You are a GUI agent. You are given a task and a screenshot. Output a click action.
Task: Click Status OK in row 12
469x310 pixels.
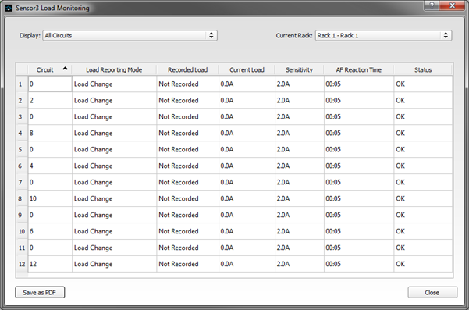[x=423, y=264]
